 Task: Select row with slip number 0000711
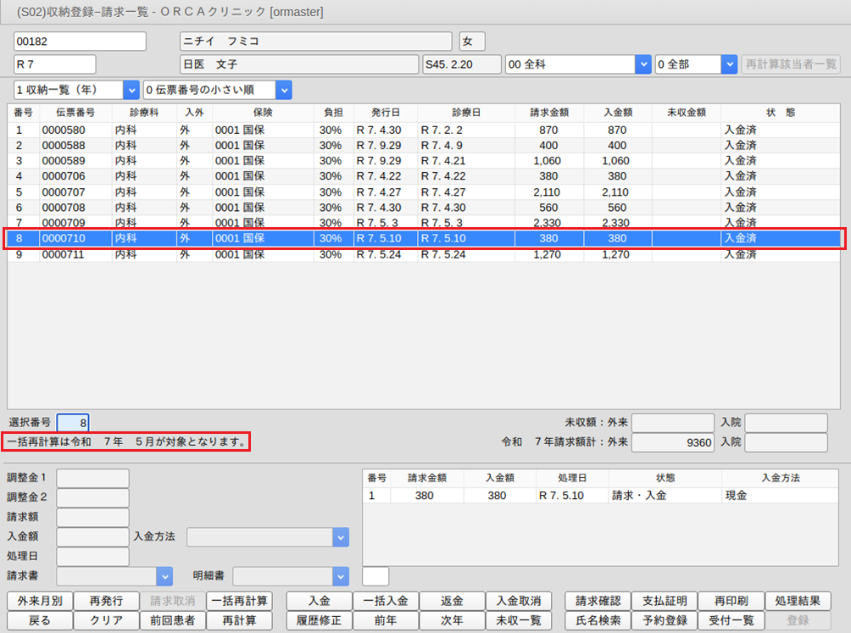click(x=59, y=254)
